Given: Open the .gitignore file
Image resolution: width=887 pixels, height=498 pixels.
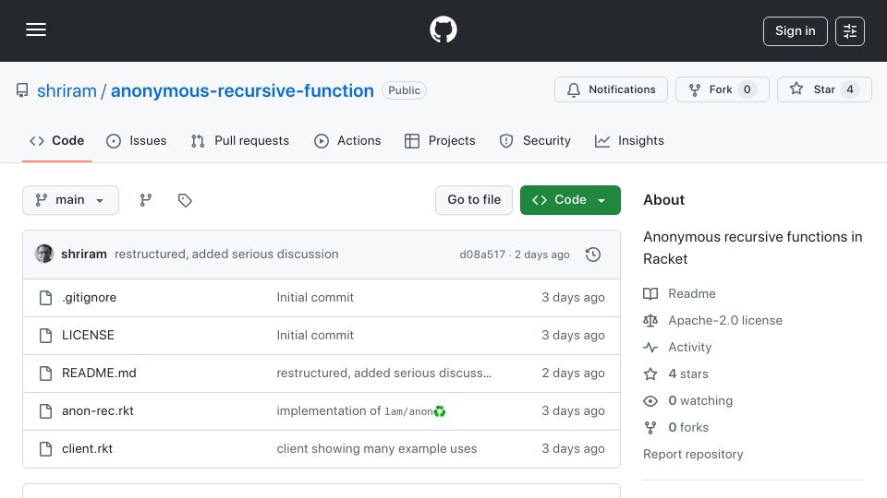Looking at the screenshot, I should point(89,298).
